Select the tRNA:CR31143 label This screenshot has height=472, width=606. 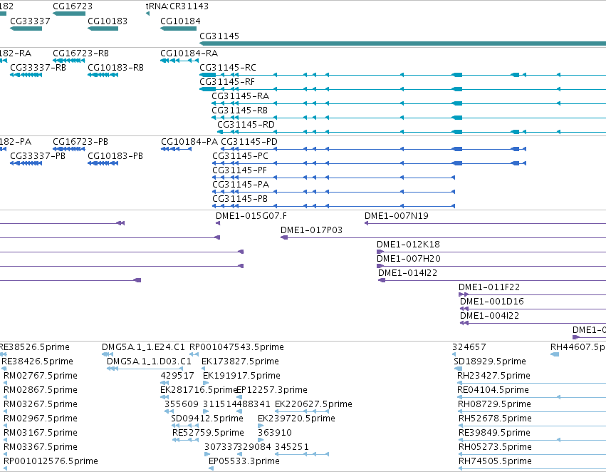point(177,6)
